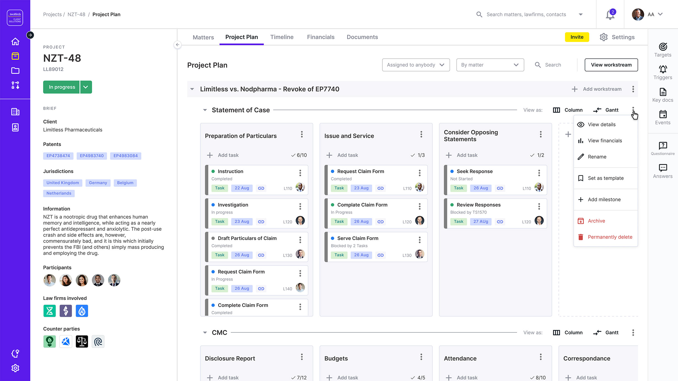Open matter three-dot menu beside Add workstream

[x=633, y=89]
